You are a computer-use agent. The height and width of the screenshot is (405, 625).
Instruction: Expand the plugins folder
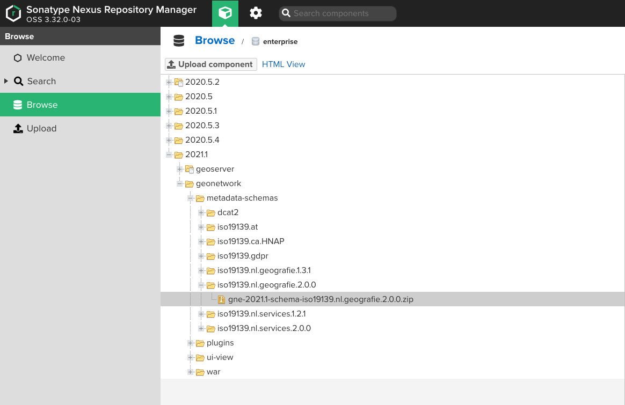(x=191, y=343)
